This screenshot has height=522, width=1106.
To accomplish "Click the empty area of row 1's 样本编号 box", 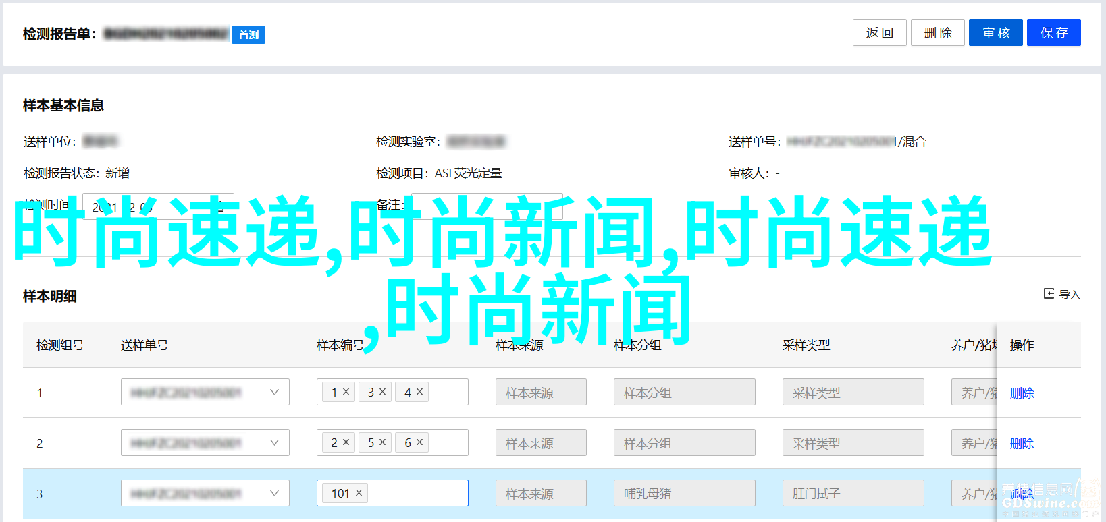I will [x=448, y=392].
